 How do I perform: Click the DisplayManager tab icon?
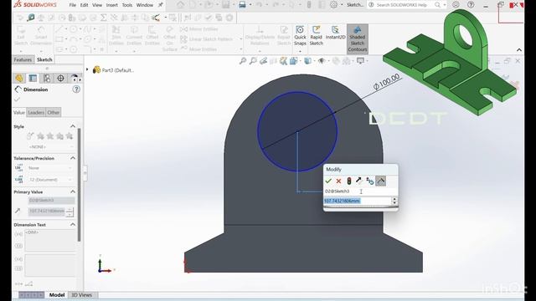click(x=74, y=78)
